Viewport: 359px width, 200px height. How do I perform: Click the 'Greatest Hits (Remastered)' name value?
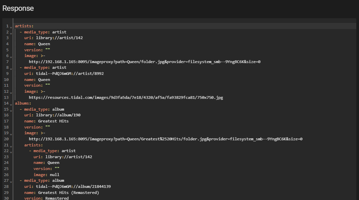point(68,193)
